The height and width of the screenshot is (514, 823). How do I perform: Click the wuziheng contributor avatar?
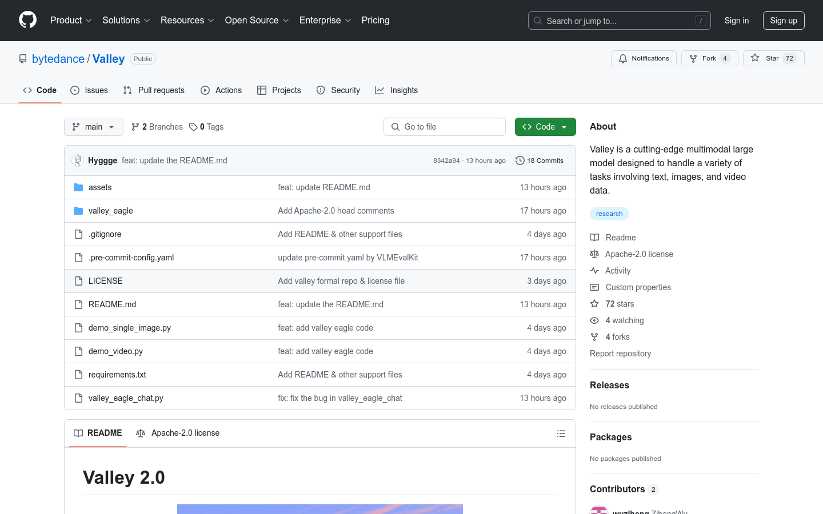pyautogui.click(x=599, y=510)
